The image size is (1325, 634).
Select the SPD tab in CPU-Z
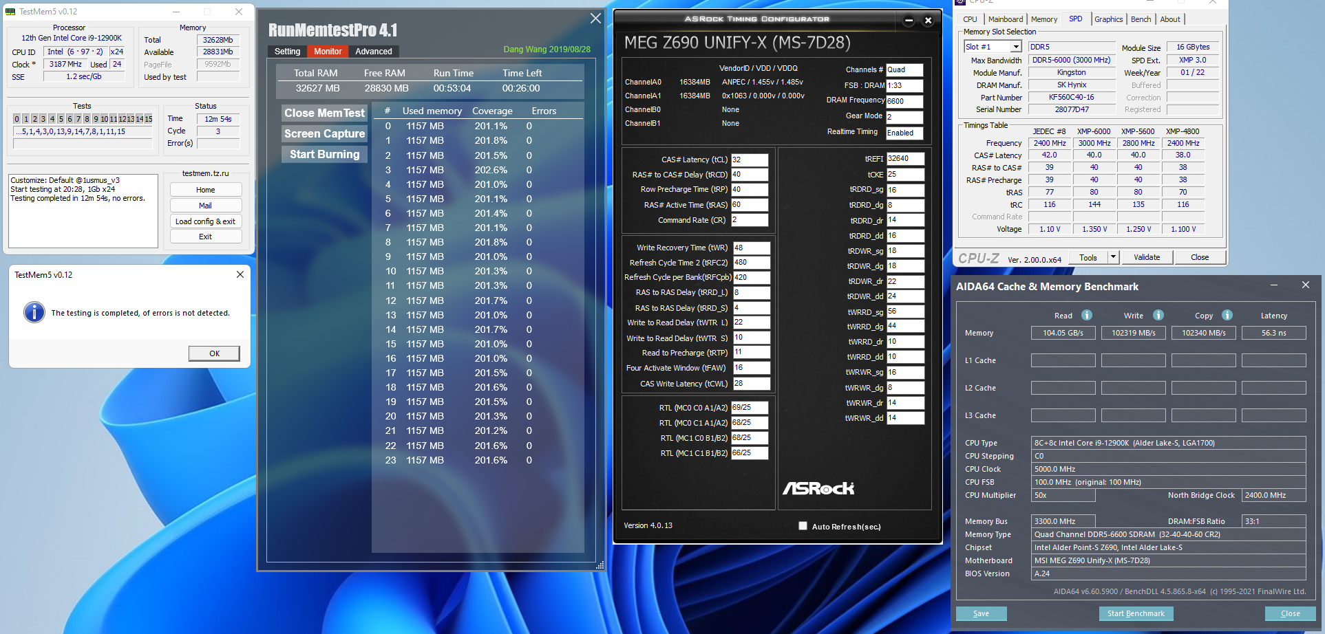1075,19
